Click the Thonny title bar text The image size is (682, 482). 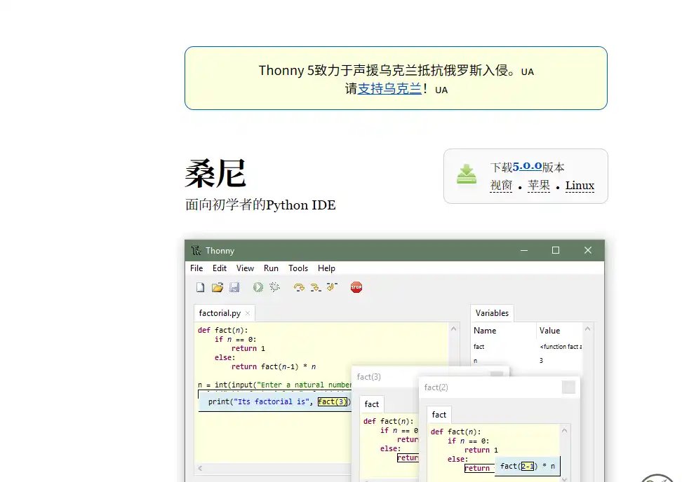coord(220,251)
